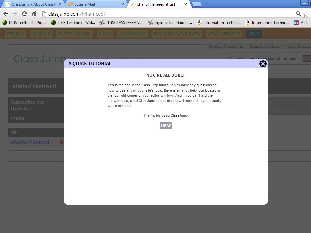This screenshot has height=233, width=311.
Task: Close the ClassJump - About tab
Action: click(60, 4)
